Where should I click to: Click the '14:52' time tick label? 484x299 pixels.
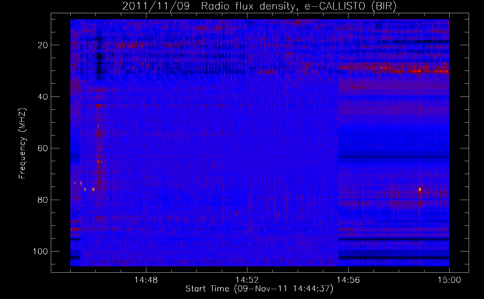tap(247, 280)
